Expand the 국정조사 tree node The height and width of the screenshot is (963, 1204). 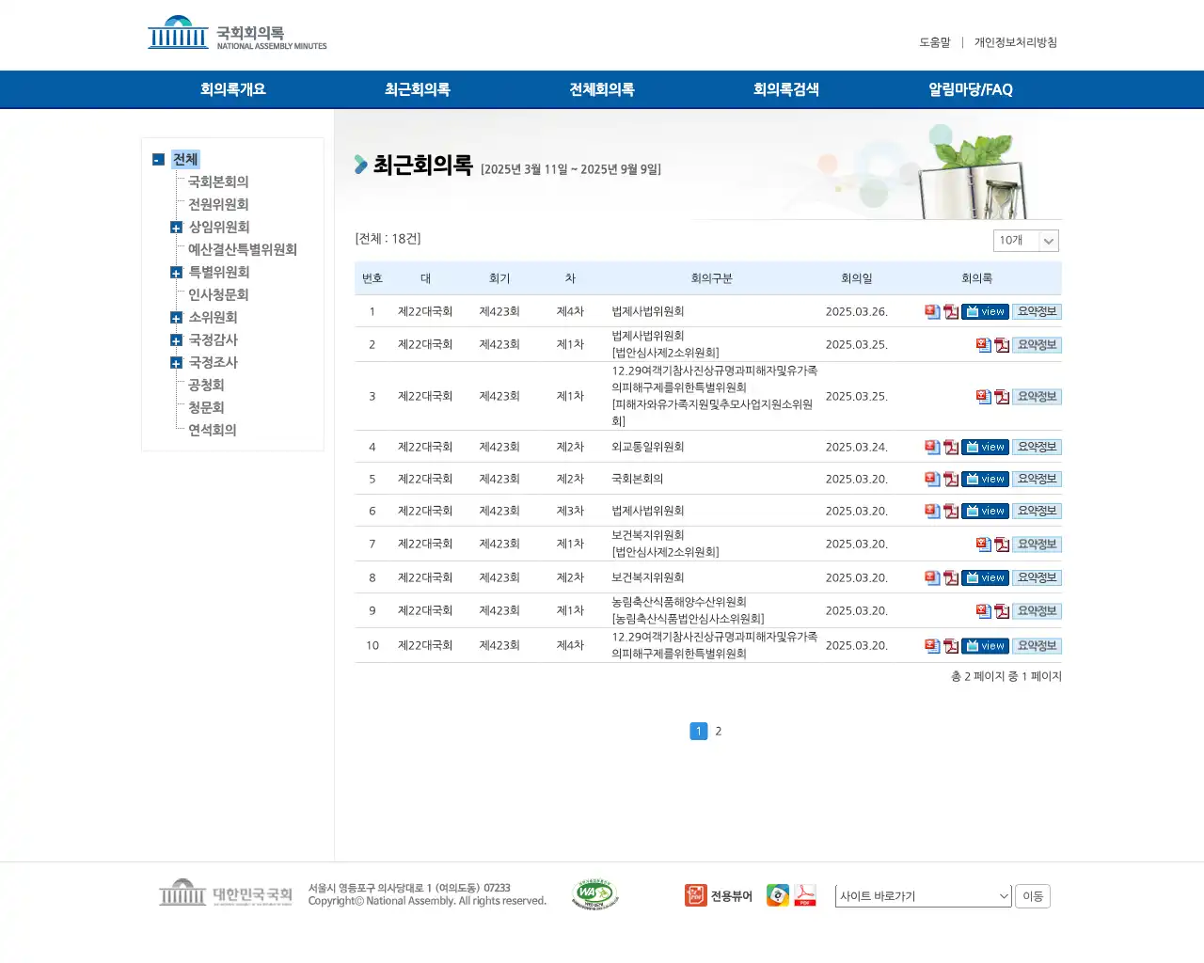[x=176, y=363]
